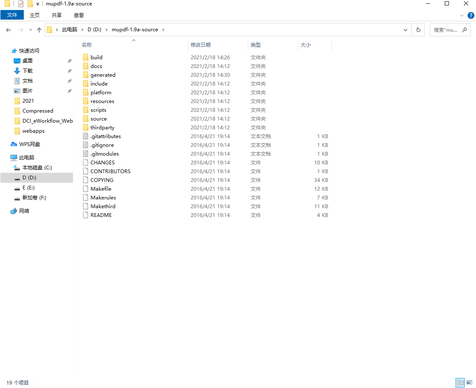Refresh the current folder view
The image size is (476, 388).
(418, 30)
